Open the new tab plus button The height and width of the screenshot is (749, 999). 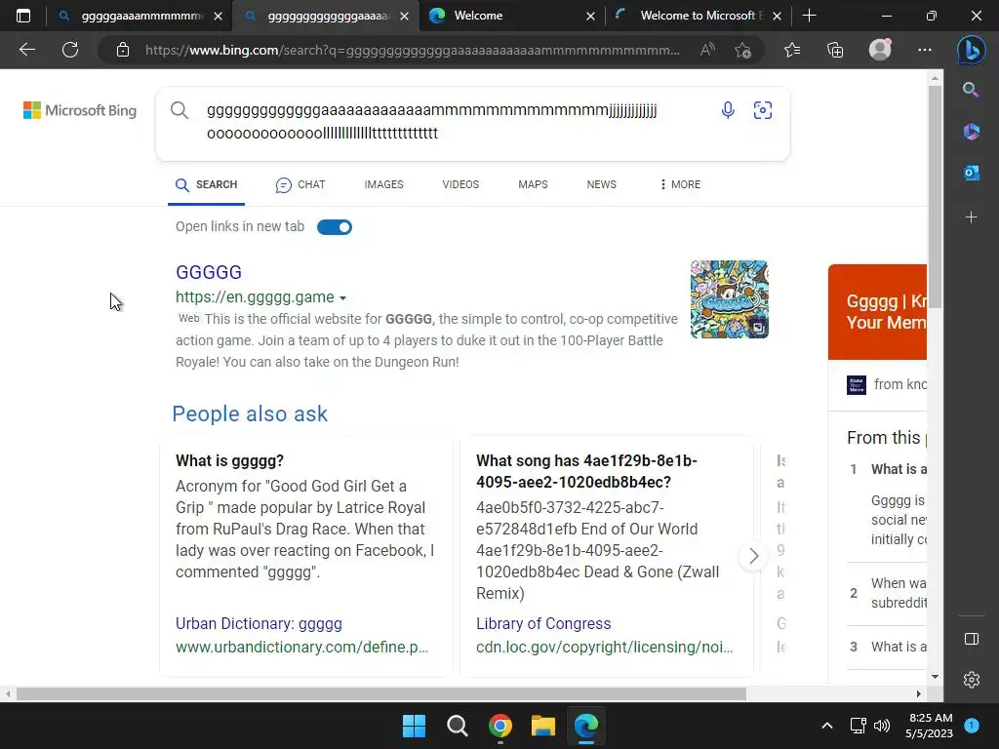[x=809, y=16]
